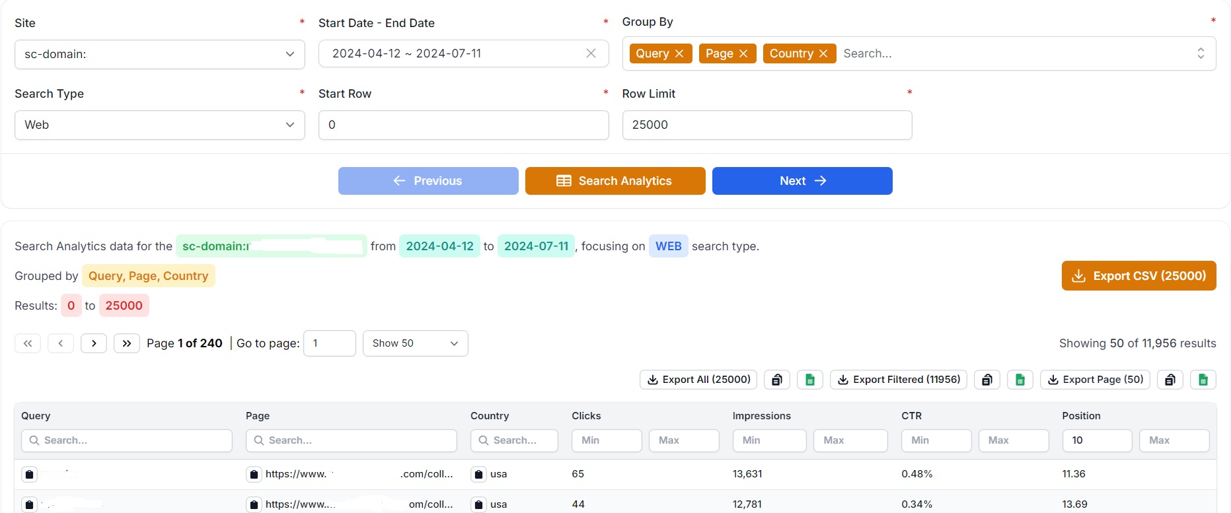This screenshot has height=513, width=1231.
Task: Copy all results using icon beside Export All
Action: (x=777, y=380)
